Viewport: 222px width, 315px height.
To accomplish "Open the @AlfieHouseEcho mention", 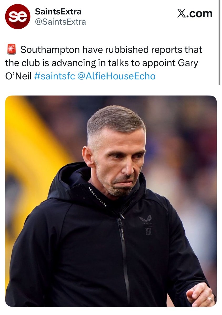I will [x=117, y=76].
